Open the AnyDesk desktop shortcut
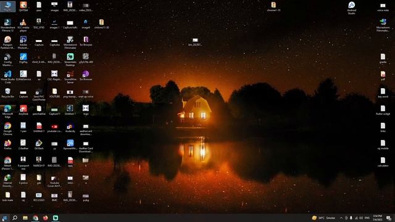Image resolution: width=395 pixels, height=222 pixels. (x=23, y=110)
